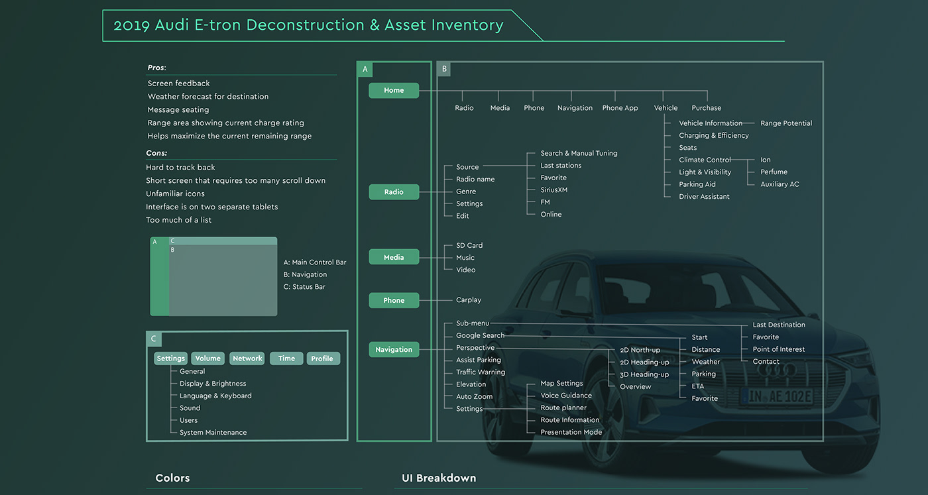Select the green Media button in panel A
Viewport: 928px width, 495px height.
click(394, 257)
